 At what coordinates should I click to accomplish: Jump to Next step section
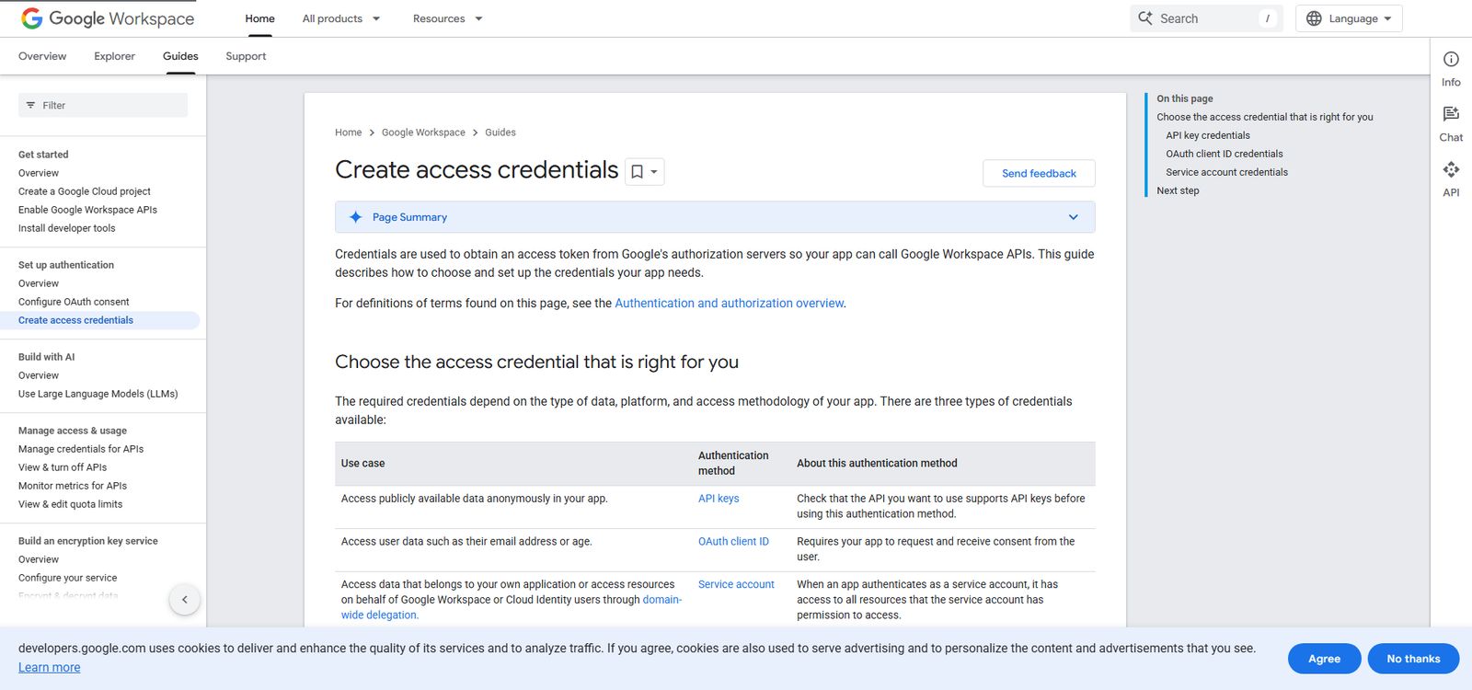click(x=1178, y=190)
